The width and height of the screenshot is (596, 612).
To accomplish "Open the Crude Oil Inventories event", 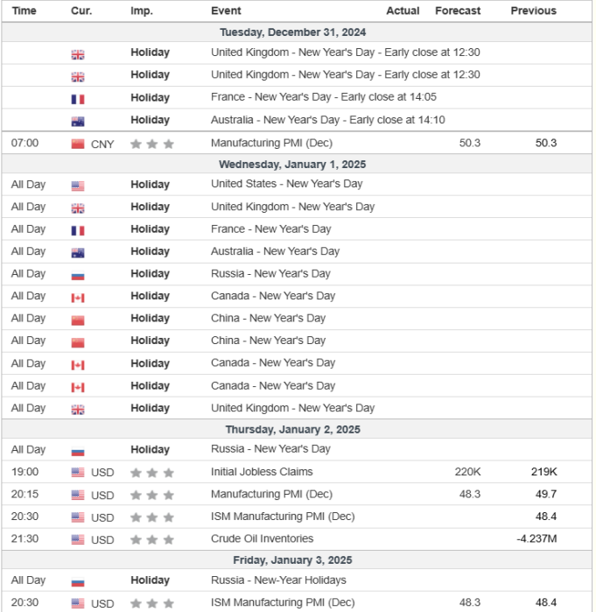I will [262, 538].
